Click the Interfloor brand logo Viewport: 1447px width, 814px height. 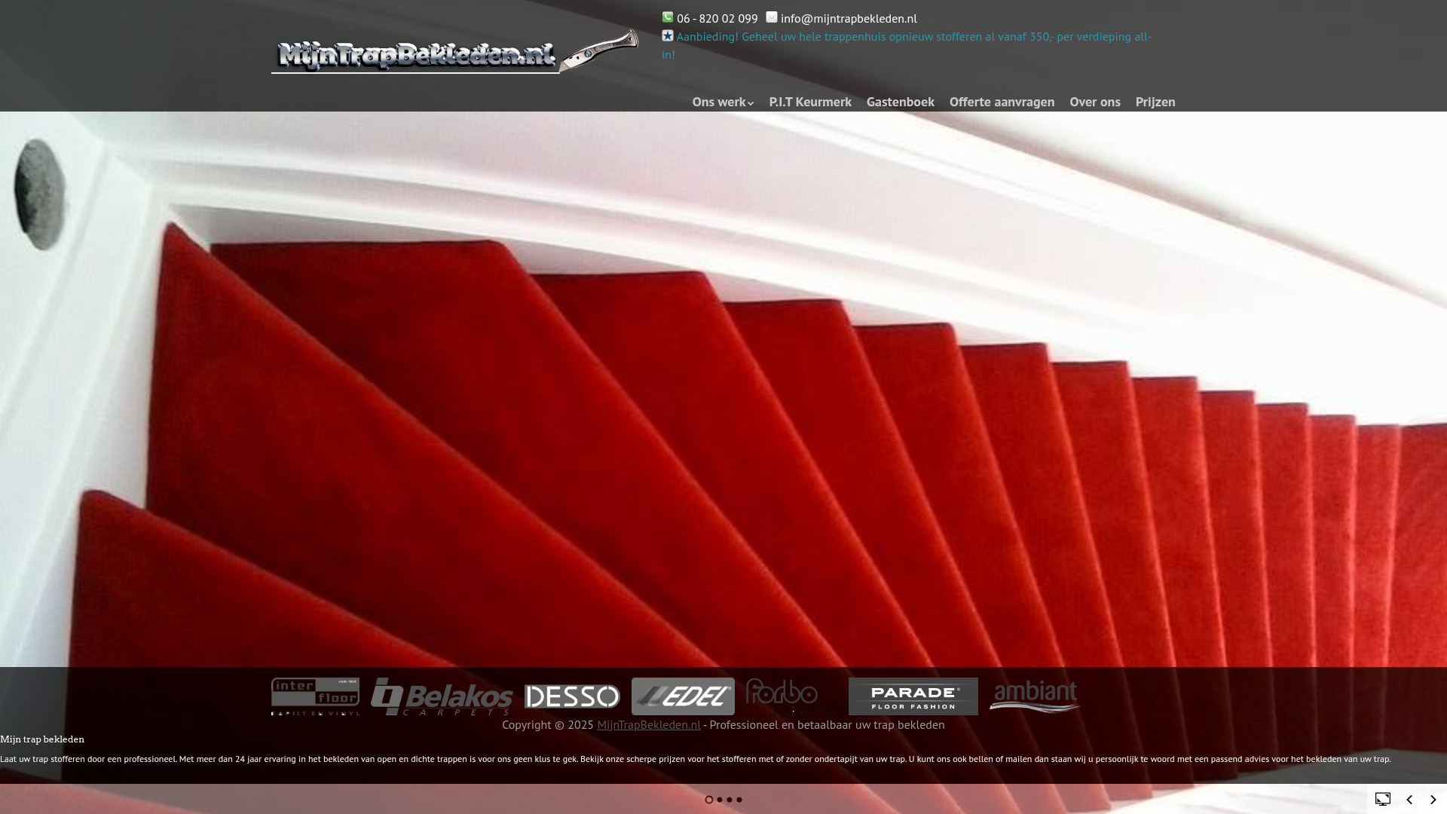[315, 696]
